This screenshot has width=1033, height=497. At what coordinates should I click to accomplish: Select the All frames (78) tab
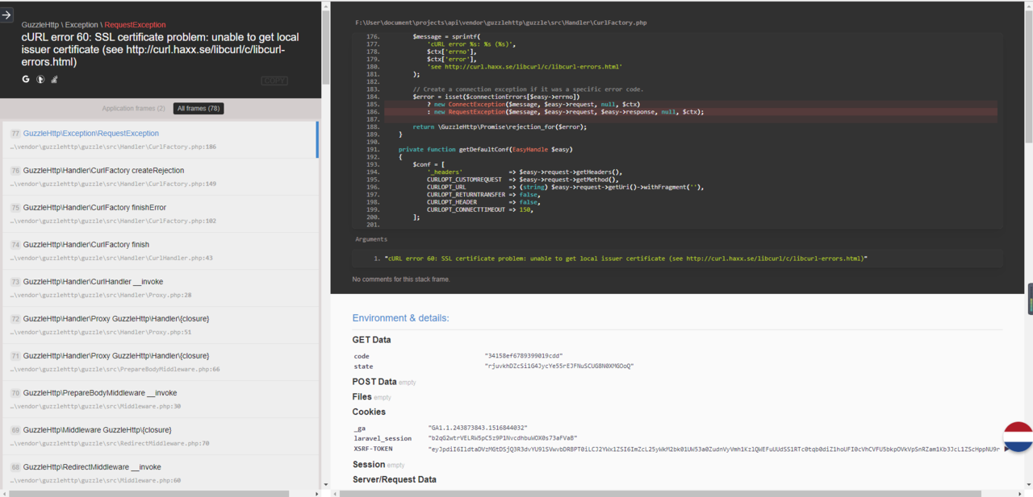(199, 108)
